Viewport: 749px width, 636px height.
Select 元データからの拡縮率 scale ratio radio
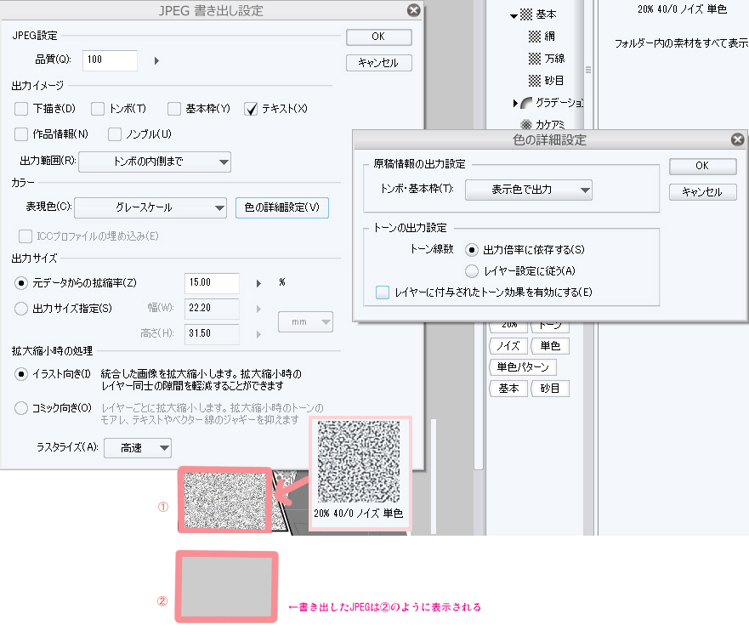pos(21,283)
